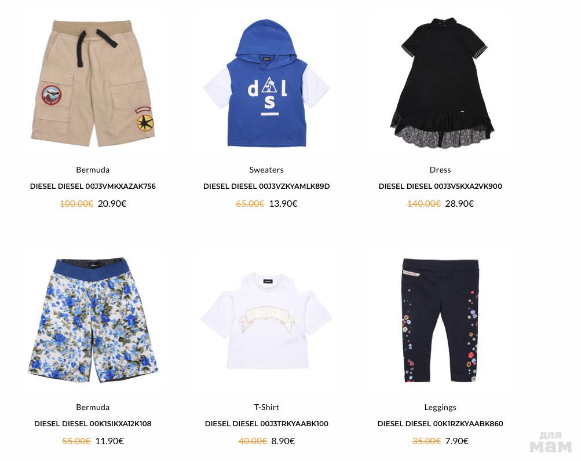This screenshot has width=581, height=461.
Task: Select the Sweaters category label
Action: (266, 170)
